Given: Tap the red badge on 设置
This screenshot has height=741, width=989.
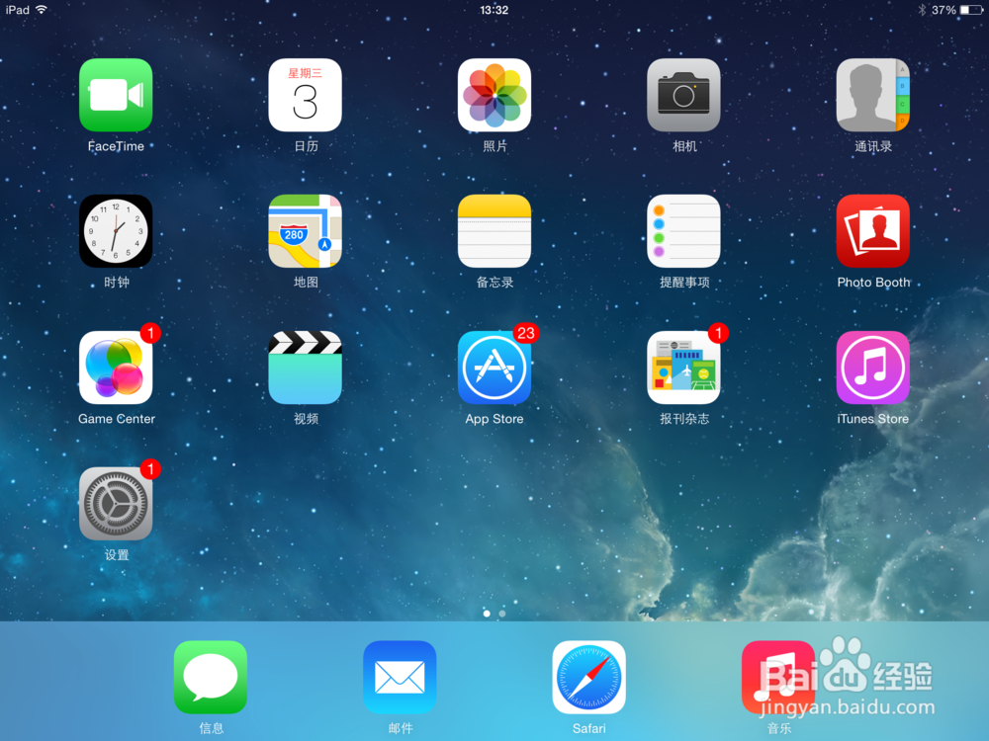Looking at the screenshot, I should [x=150, y=468].
